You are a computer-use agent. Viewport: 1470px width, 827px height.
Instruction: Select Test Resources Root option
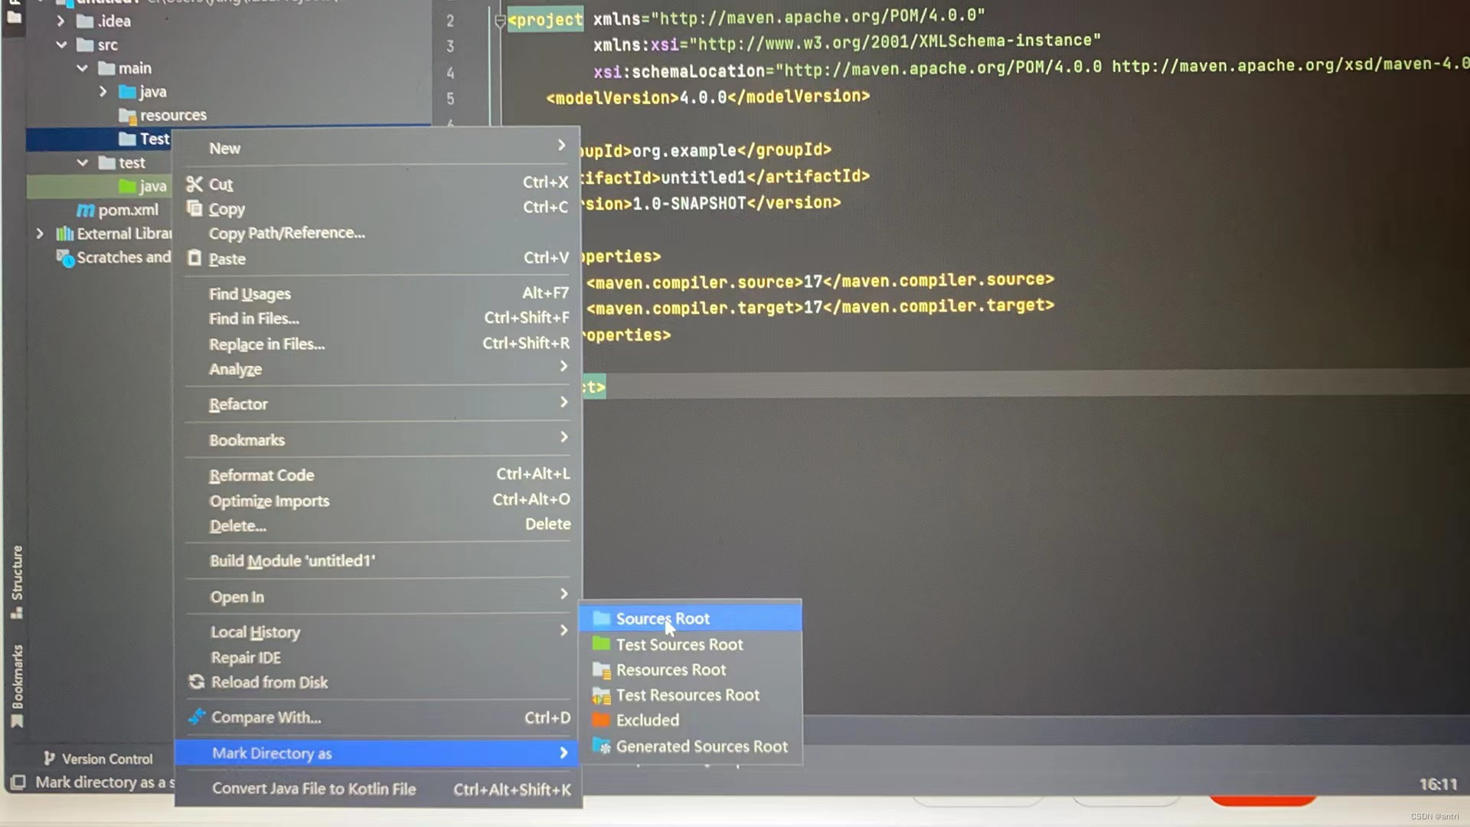click(687, 695)
